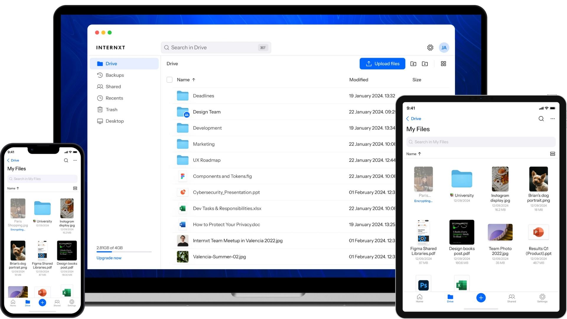Click the upload to folder icon
The image size is (567, 319).
point(413,64)
